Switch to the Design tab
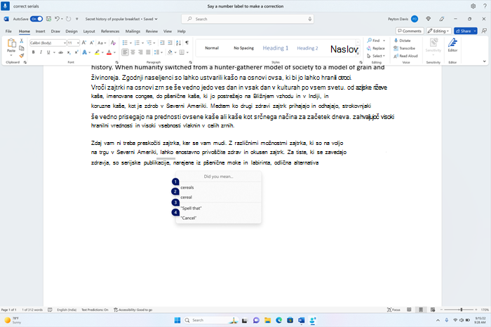 [72, 32]
